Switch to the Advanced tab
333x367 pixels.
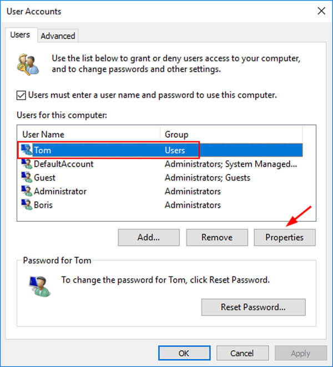point(58,36)
